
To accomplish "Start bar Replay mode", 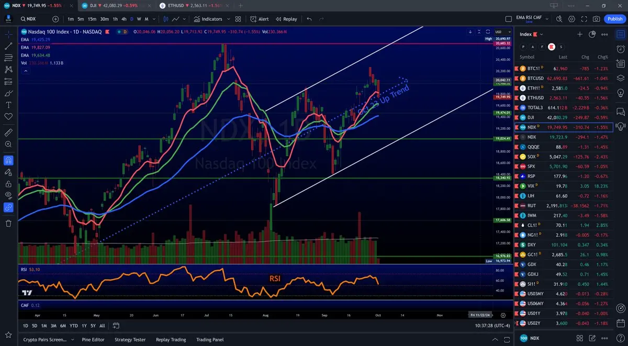I will pos(286,19).
